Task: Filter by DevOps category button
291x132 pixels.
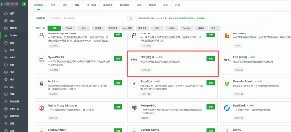Action: pyautogui.click(x=186, y=28)
